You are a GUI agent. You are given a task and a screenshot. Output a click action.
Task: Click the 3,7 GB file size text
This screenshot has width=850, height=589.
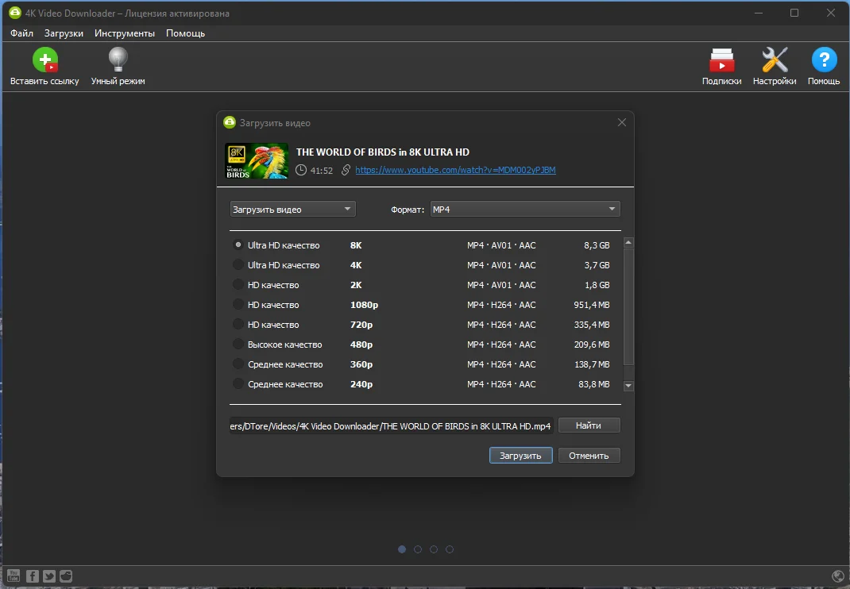click(597, 265)
